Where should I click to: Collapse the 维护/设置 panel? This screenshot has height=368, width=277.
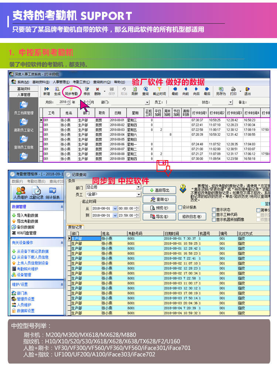[62, 284]
